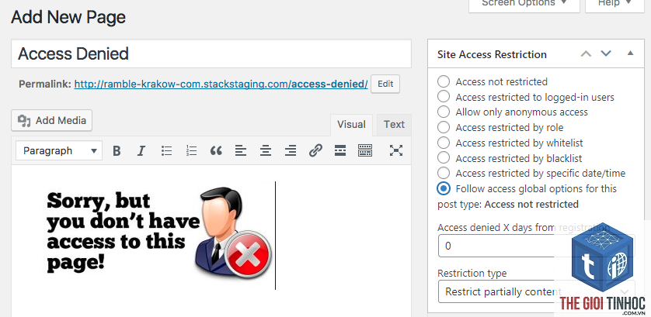Toggle italic formatting in editor toolbar

pyautogui.click(x=141, y=151)
